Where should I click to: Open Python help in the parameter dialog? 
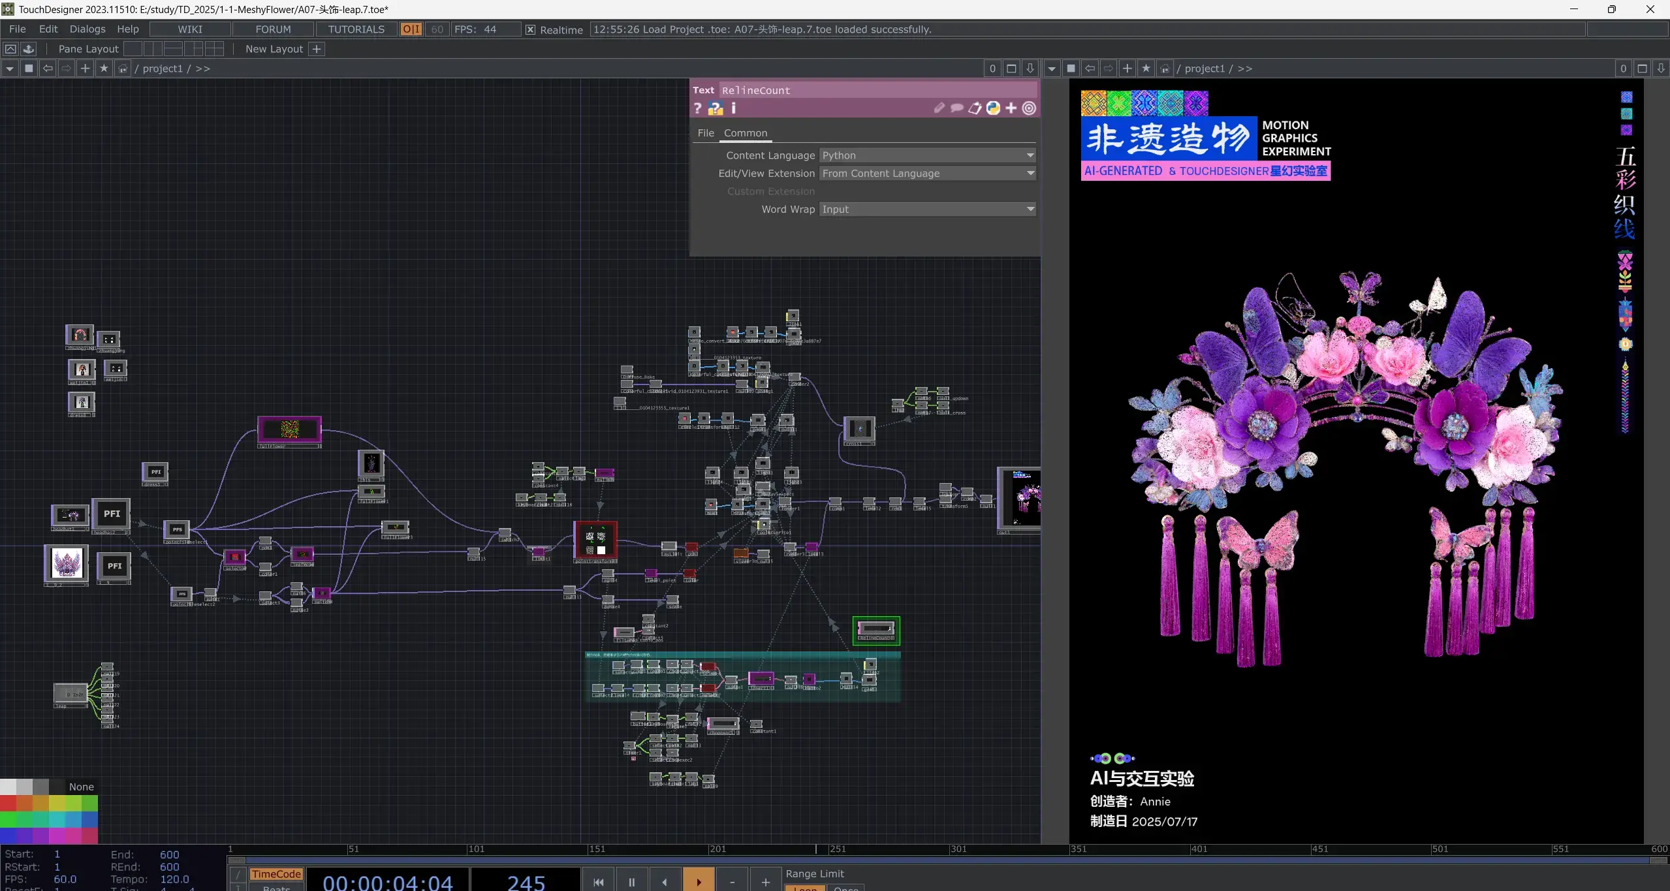(x=715, y=108)
